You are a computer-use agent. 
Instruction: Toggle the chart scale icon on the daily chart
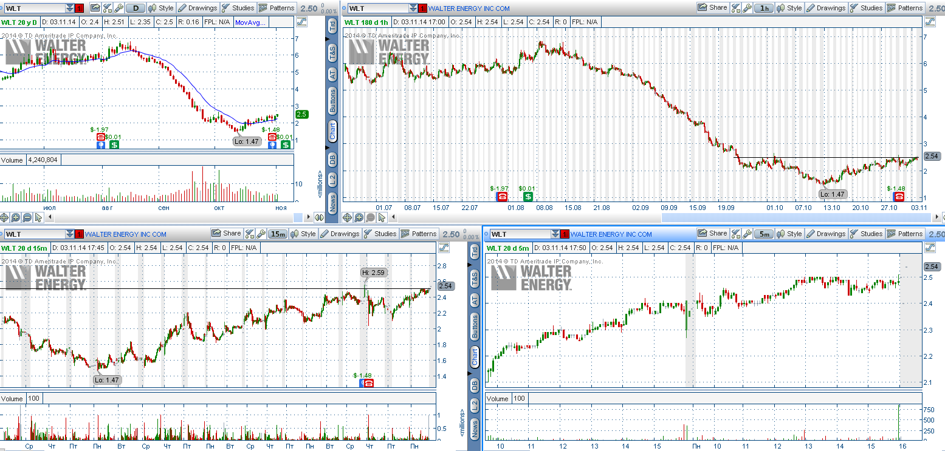click(301, 22)
